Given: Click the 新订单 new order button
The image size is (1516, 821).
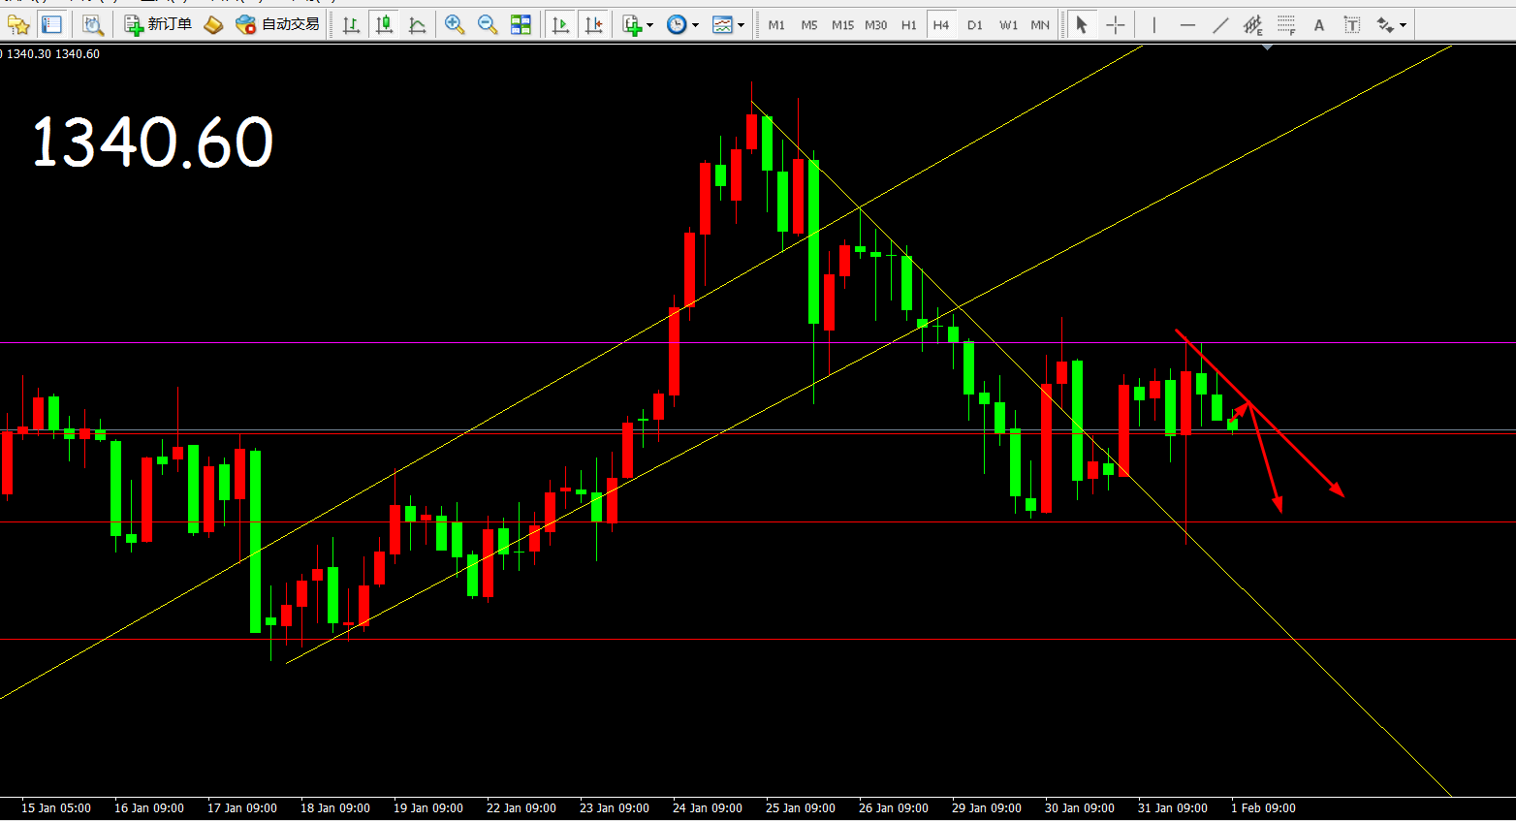Looking at the screenshot, I should pyautogui.click(x=159, y=24).
